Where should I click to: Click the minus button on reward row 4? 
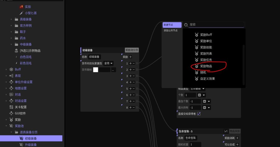[134, 82]
